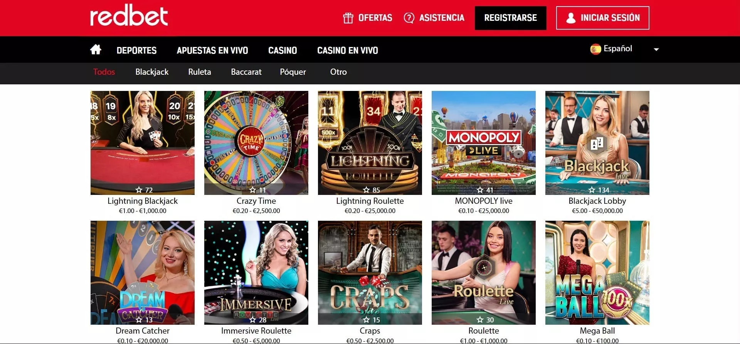This screenshot has height=344, width=740.
Task: Toggle favorite star on Lightning Roulette
Action: coord(367,190)
